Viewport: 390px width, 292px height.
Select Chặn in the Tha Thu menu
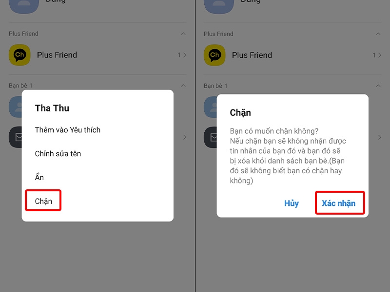tap(43, 201)
